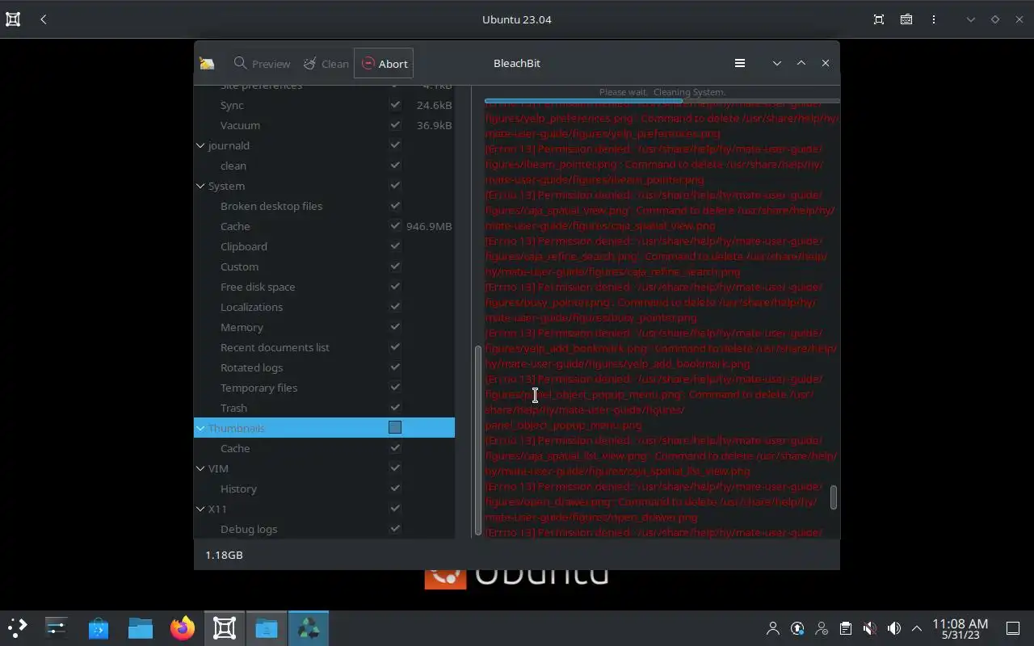Screen dimensions: 1034x646
Task: Toggle Recent documents list checkbox
Action: (x=395, y=347)
